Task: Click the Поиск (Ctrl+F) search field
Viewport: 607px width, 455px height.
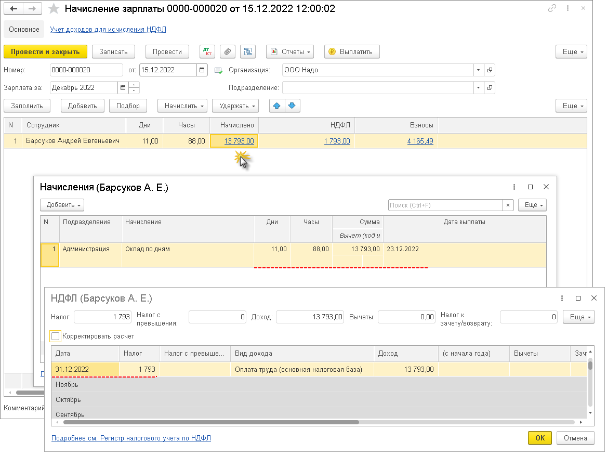Action: click(445, 205)
